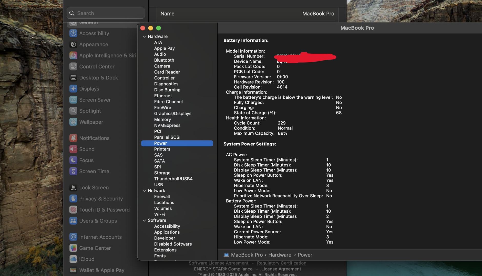This screenshot has width=482, height=276.
Task: Open Focus moon icon
Action: pos(73,160)
